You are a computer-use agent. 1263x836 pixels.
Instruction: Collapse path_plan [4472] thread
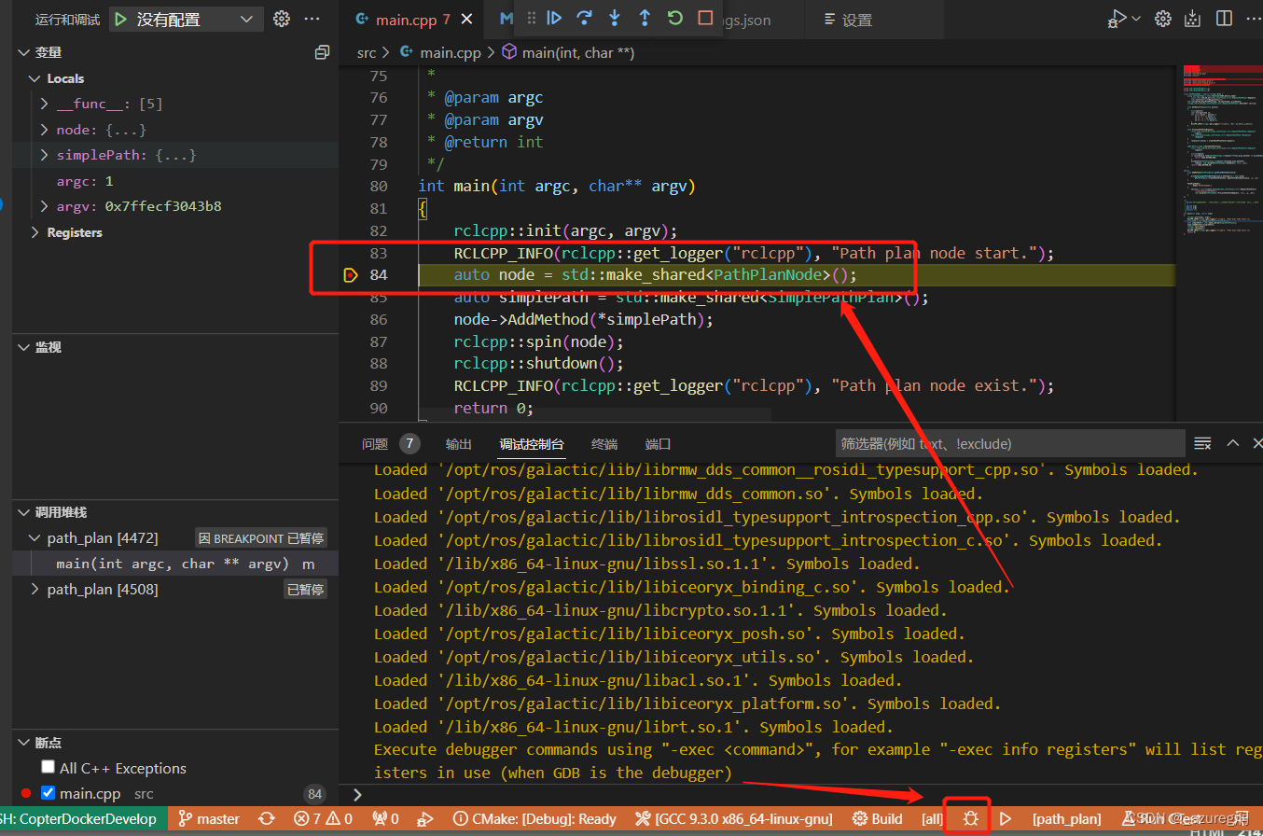click(35, 538)
